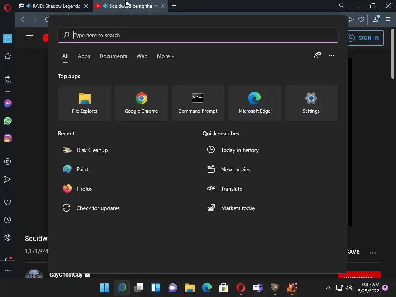The image size is (396, 297).
Task: Open Opera Easy Setup menu
Action: (x=388, y=19)
